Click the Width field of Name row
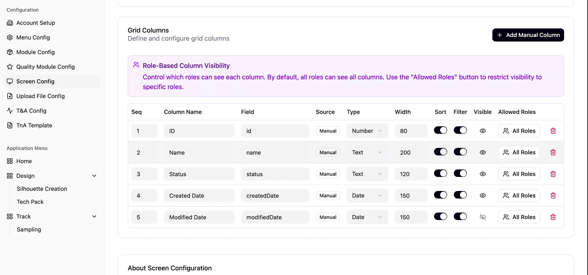588x275 pixels. point(411,152)
